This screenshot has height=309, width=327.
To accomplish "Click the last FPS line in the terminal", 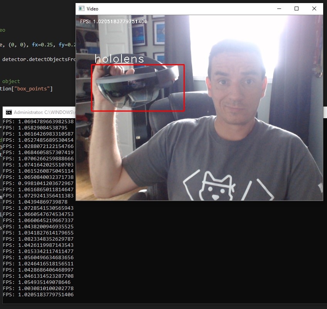I will 36,295.
